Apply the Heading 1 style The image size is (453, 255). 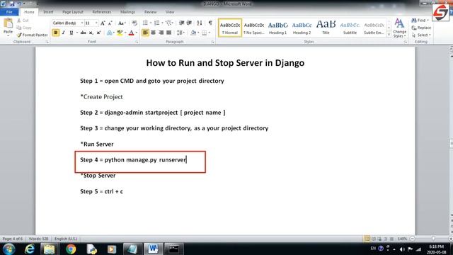[277, 28]
